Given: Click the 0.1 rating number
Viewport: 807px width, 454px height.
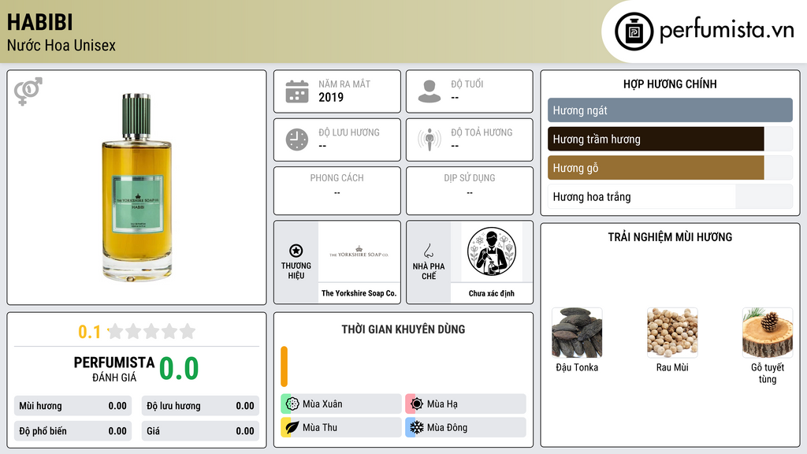Looking at the screenshot, I should (90, 332).
